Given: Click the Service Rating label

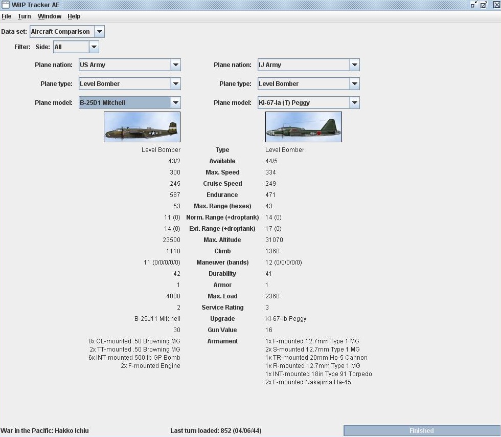Looking at the screenshot, I should [222, 308].
